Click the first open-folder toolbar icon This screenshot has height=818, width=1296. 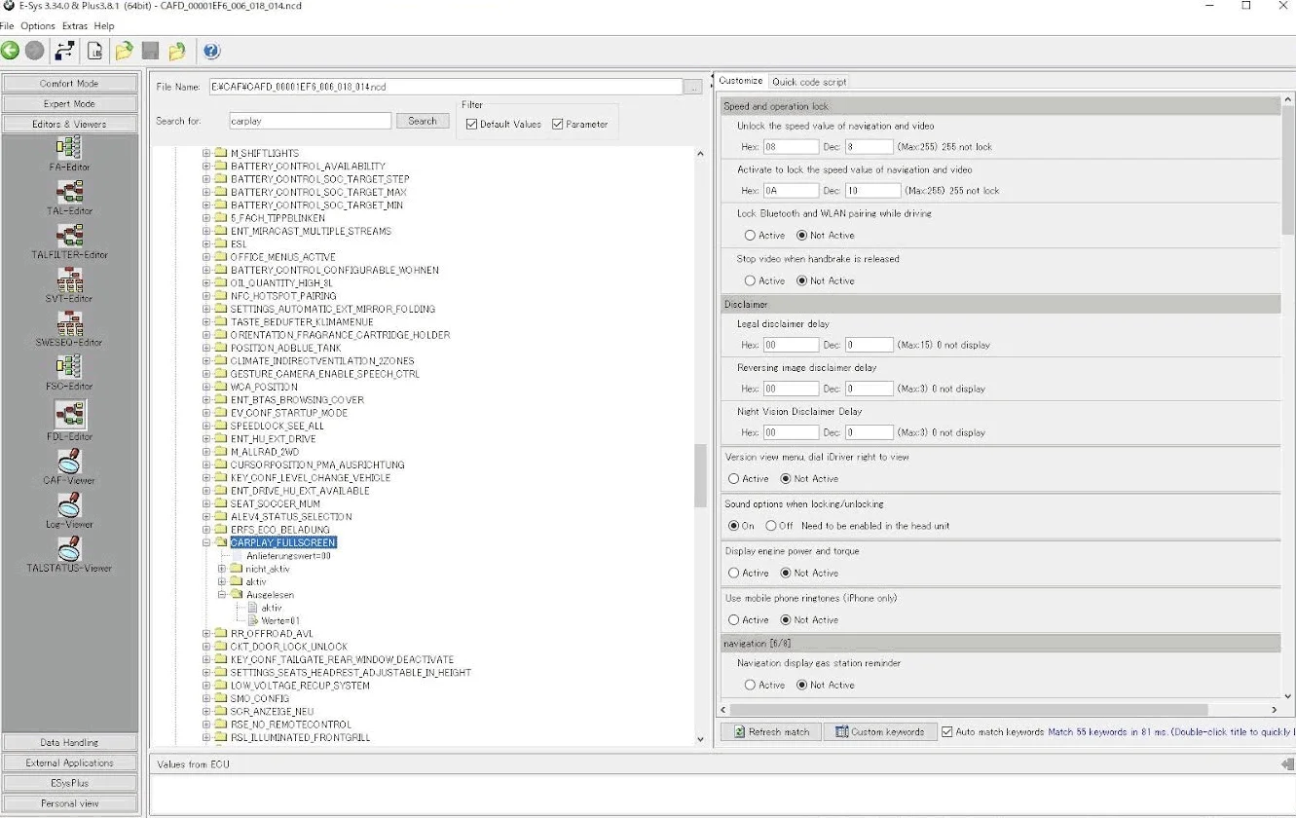coord(124,51)
